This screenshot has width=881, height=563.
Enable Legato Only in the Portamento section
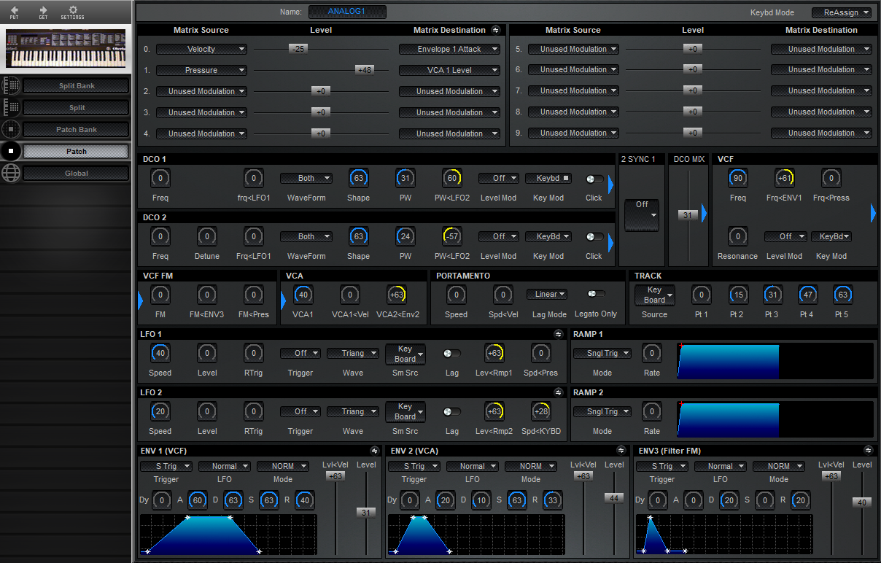point(594,294)
